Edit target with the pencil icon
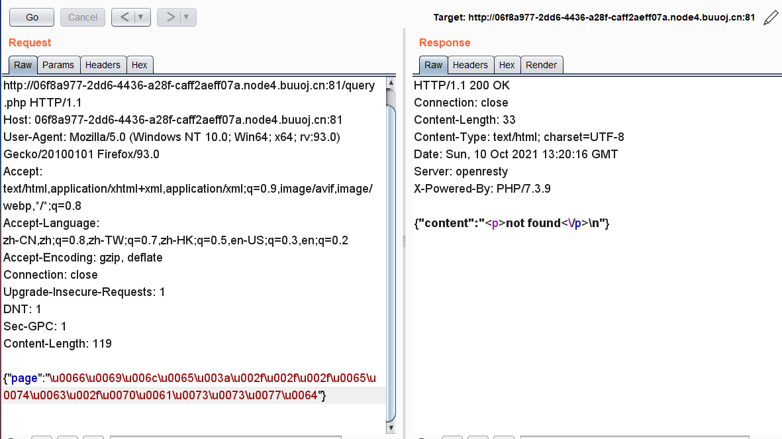 (x=771, y=18)
